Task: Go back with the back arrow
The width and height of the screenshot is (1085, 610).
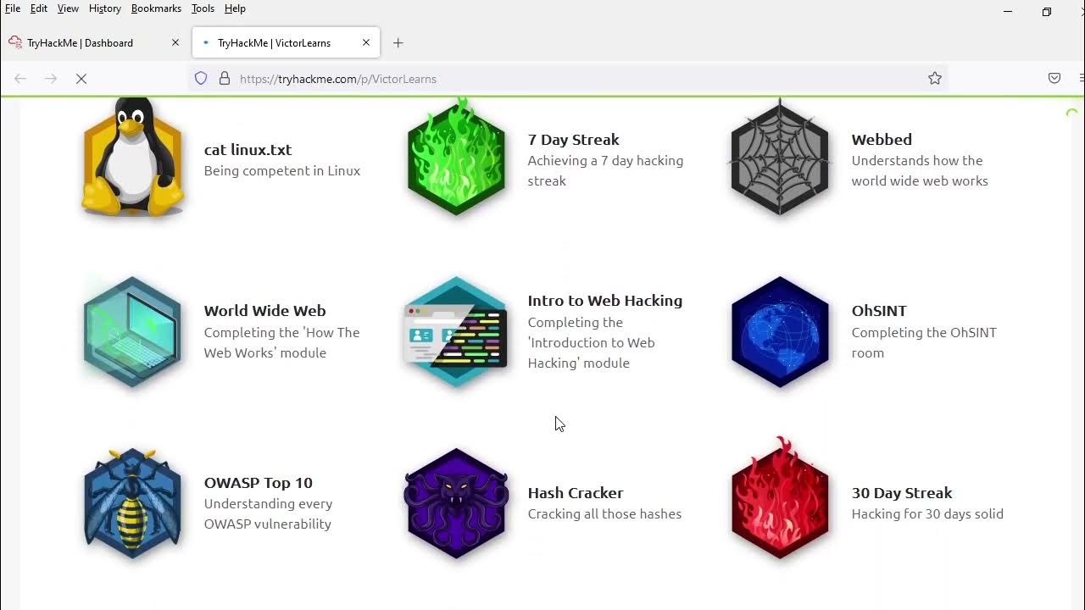Action: [x=20, y=79]
